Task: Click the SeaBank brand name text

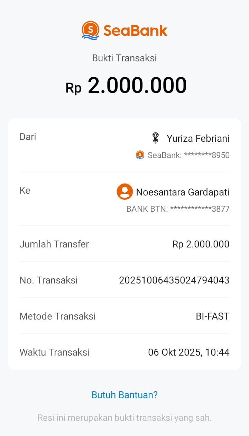Action: (135, 30)
